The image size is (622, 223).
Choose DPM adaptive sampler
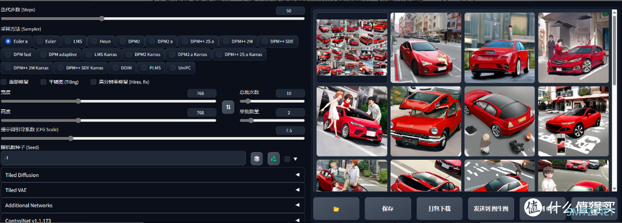[x=59, y=54]
